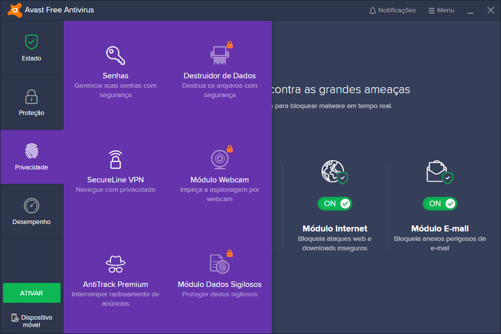Click 'Interromper rastreamento de anúncios' text
Image resolution: width=501 pixels, height=334 pixels.
click(x=116, y=299)
